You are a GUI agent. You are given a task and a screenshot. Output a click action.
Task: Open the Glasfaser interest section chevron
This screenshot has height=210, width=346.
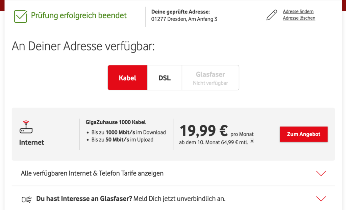320,199
